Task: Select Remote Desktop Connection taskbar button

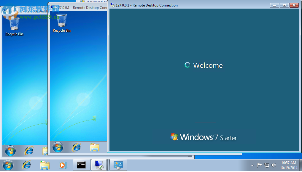Action: pyautogui.click(x=99, y=165)
